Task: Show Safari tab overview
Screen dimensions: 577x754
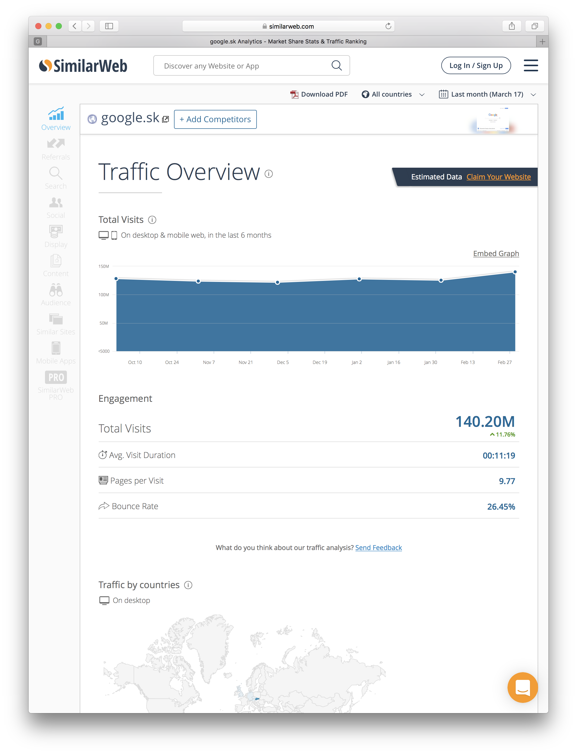Action: click(534, 26)
